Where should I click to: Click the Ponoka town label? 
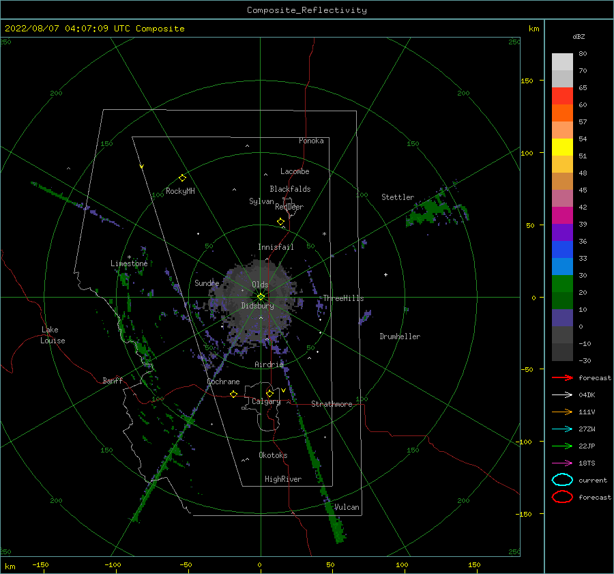click(x=311, y=141)
